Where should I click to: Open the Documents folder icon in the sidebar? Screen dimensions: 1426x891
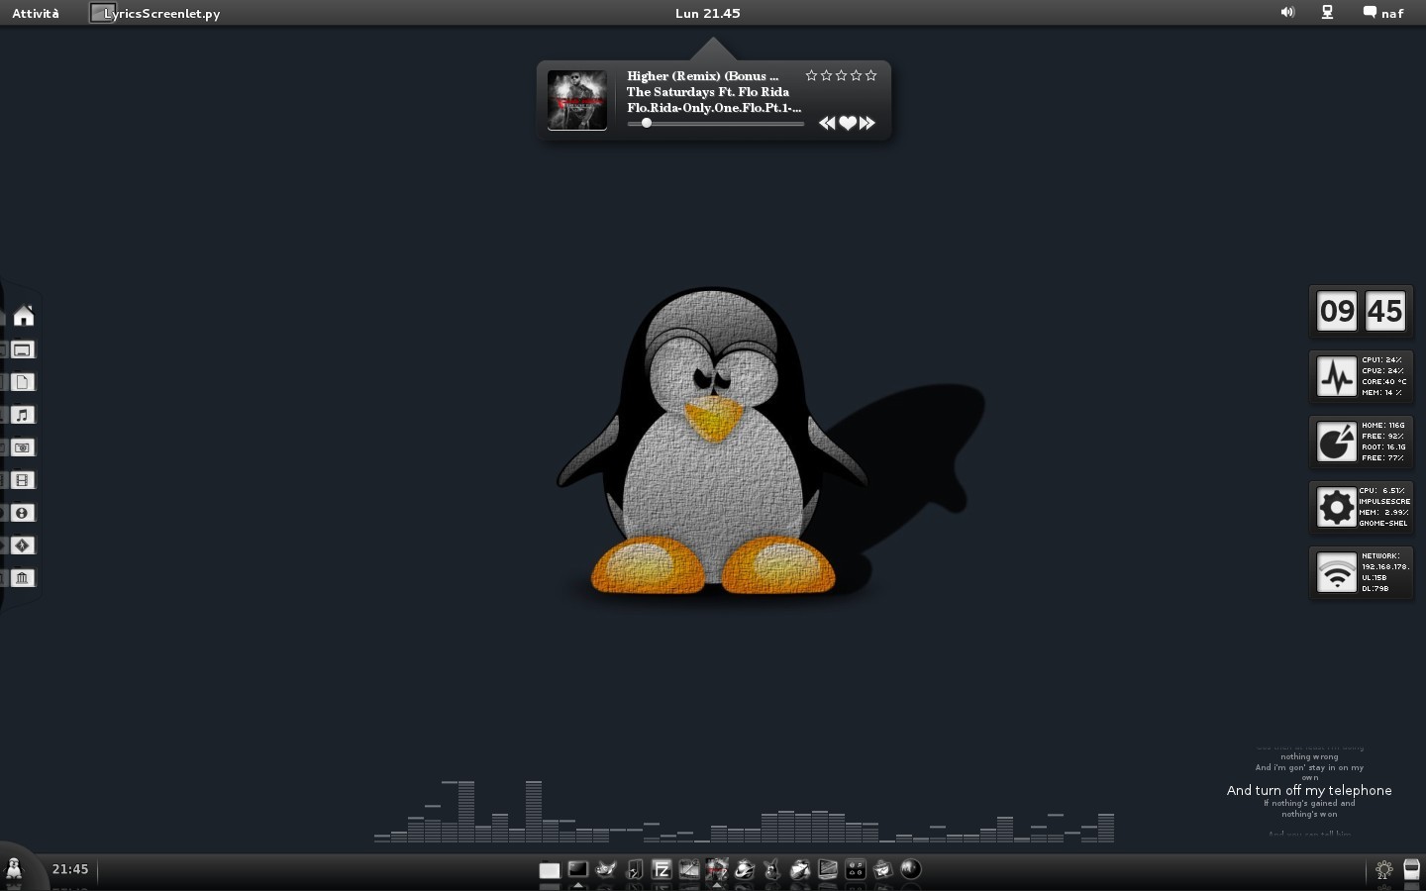[23, 382]
